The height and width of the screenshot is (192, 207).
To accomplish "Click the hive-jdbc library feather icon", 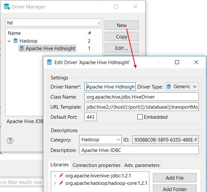I will 61,176.
